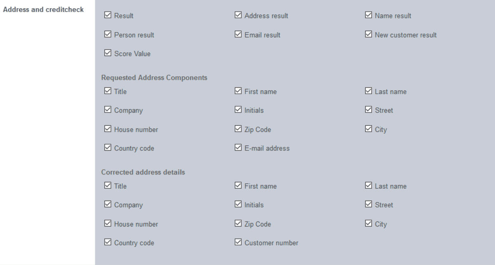
Task: Disable Initials under Corrected address details
Action: pos(238,204)
